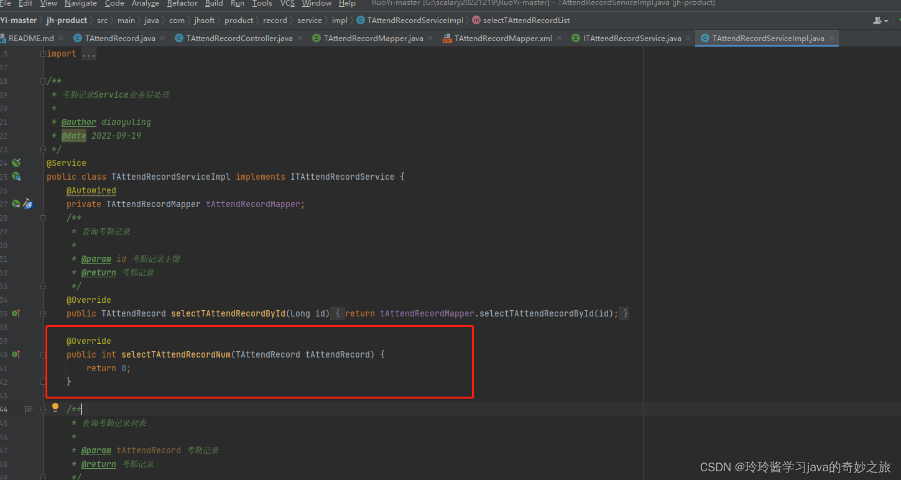Close the ITAttendRecordService.java tab

[x=689, y=39]
